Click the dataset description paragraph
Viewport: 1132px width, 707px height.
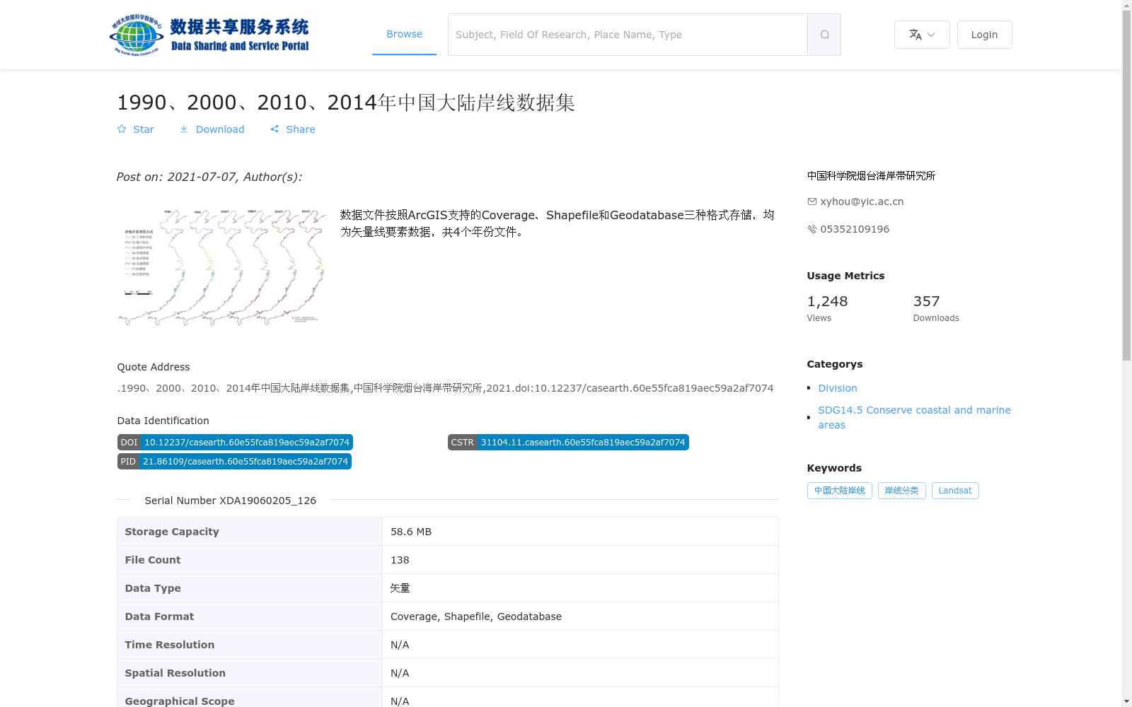click(x=558, y=223)
